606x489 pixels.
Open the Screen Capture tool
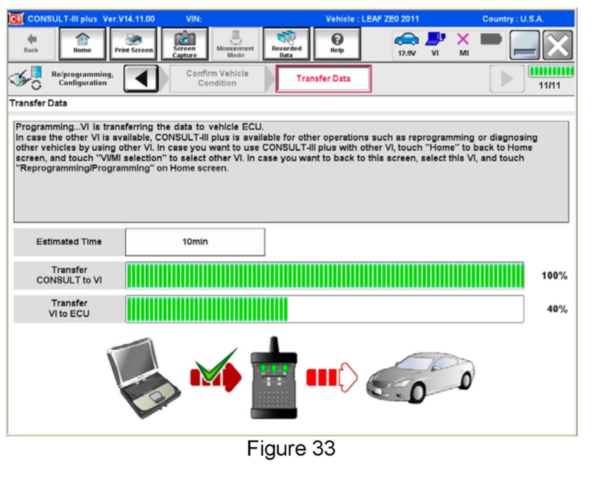(185, 44)
